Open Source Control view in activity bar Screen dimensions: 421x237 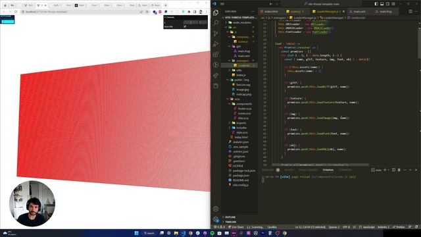(216, 34)
